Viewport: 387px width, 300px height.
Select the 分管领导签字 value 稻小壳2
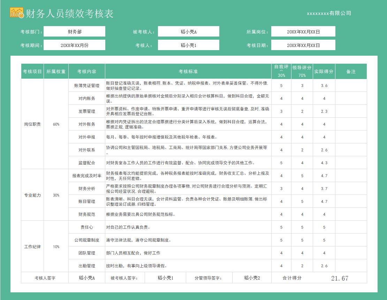(x=252, y=278)
